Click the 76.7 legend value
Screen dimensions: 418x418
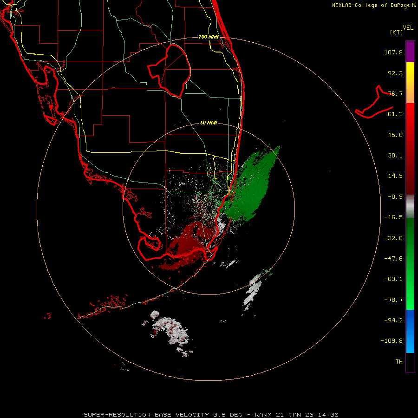395,93
